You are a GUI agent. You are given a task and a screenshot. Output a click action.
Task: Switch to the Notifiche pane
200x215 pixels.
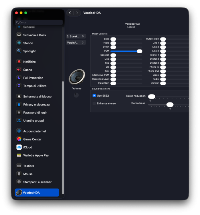(x=37, y=62)
